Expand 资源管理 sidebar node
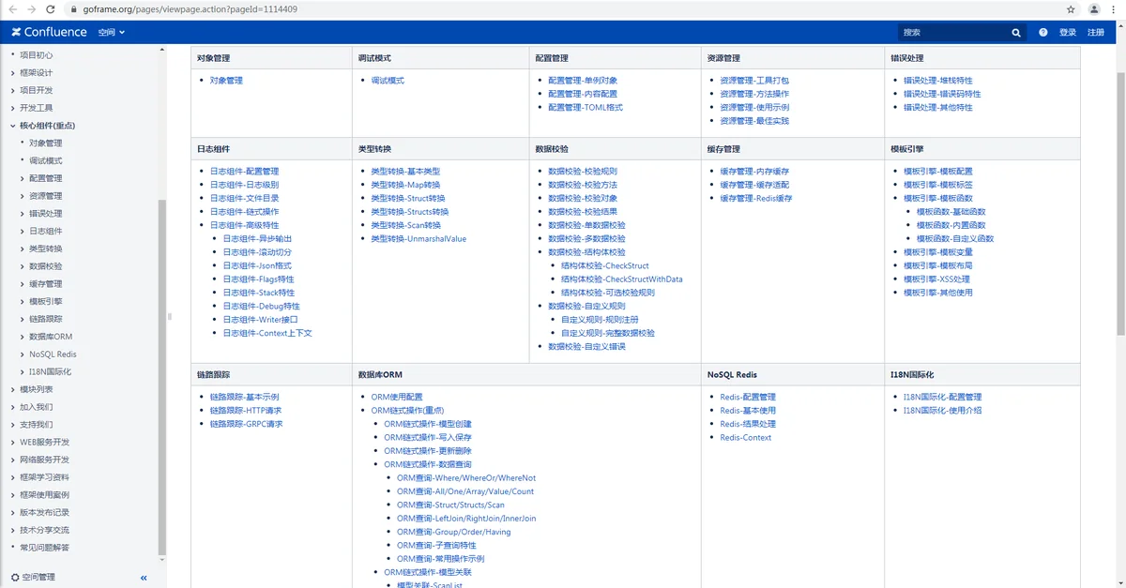 click(x=23, y=196)
